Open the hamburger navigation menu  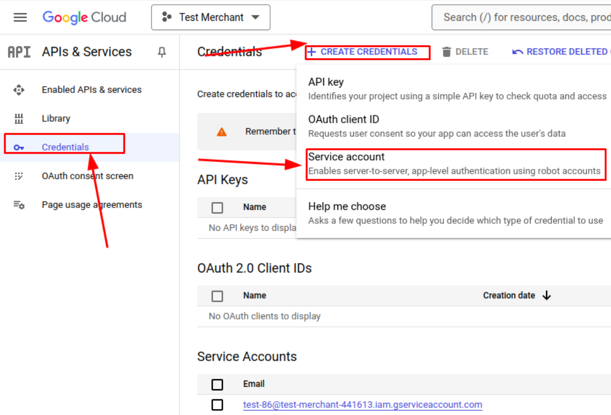20,18
